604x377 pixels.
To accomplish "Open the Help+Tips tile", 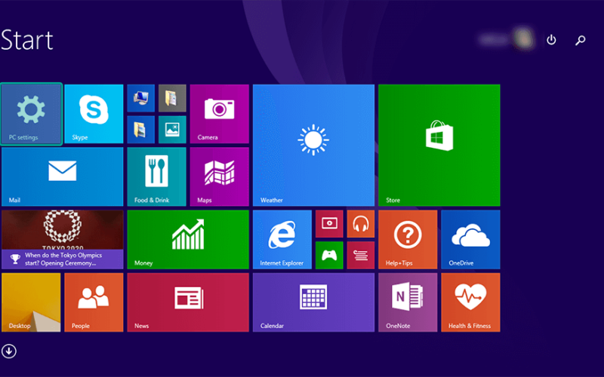I will point(408,239).
